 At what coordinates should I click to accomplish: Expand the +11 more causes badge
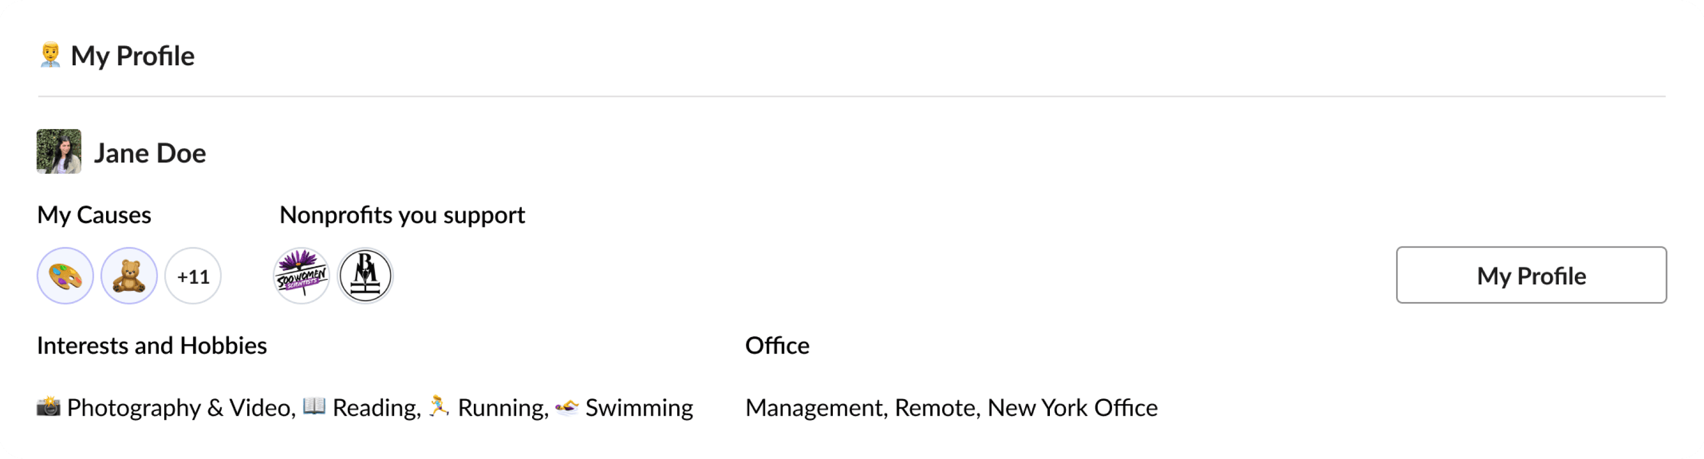[193, 276]
